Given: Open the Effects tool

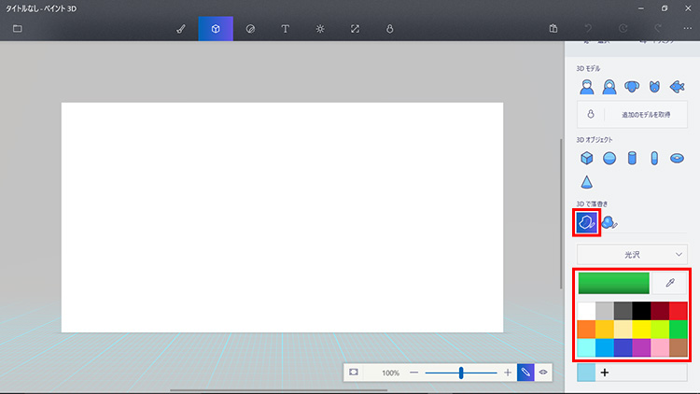Looking at the screenshot, I should pos(320,29).
